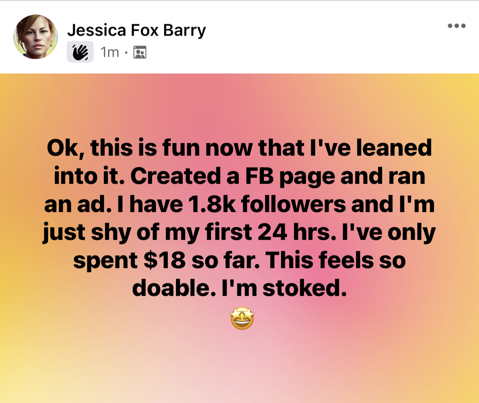Click the "$18" amount in the post
This screenshot has height=403, width=479.
point(164,260)
